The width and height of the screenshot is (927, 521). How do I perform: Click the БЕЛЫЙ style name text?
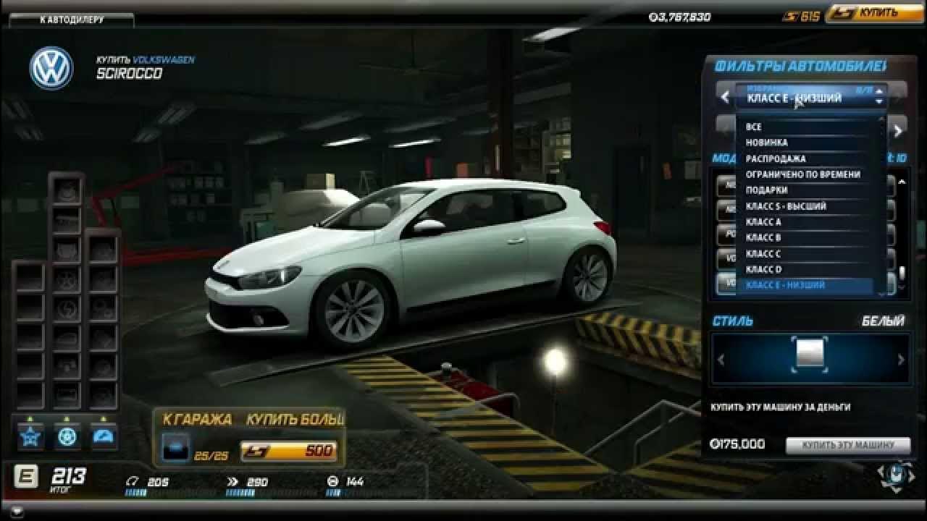tap(884, 321)
